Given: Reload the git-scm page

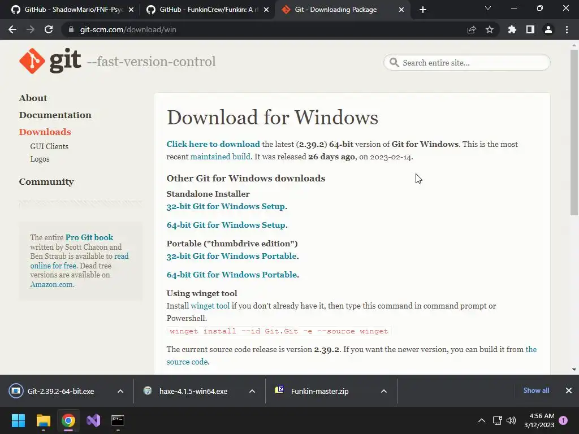Looking at the screenshot, I should coord(49,29).
